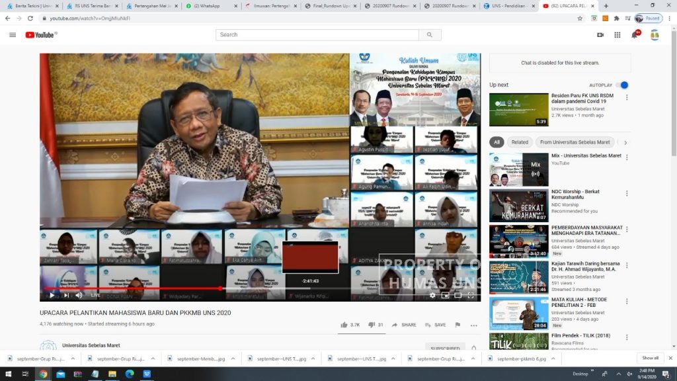Screen dimensions: 677x381
Task: Close the downloads bar
Action: [x=670, y=358]
